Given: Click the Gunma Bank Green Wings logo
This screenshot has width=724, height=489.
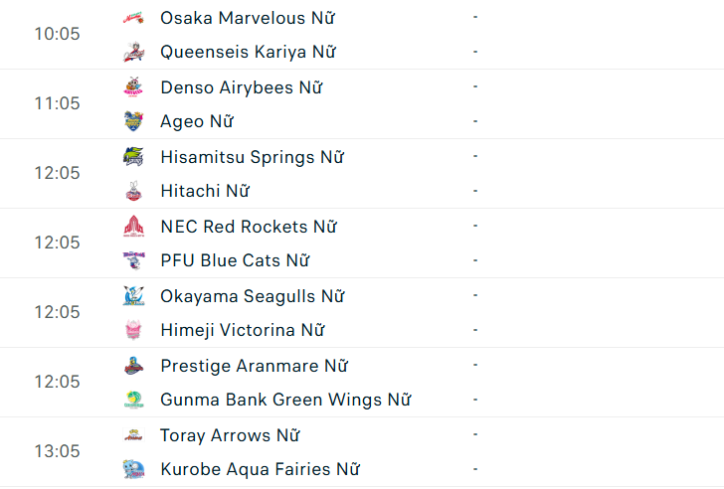Looking at the screenshot, I should (133, 400).
